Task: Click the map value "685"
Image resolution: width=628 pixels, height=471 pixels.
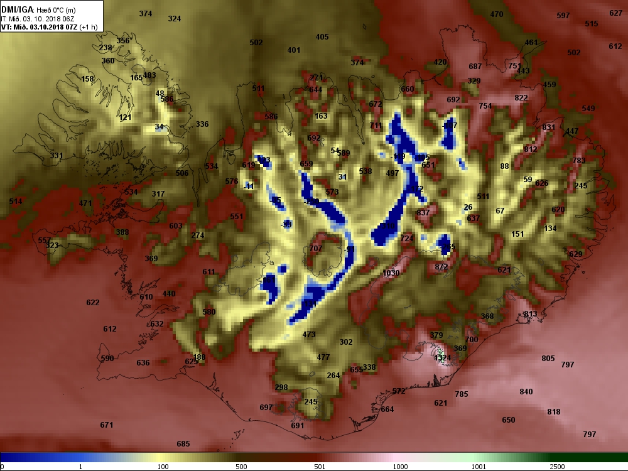Action: (x=183, y=444)
